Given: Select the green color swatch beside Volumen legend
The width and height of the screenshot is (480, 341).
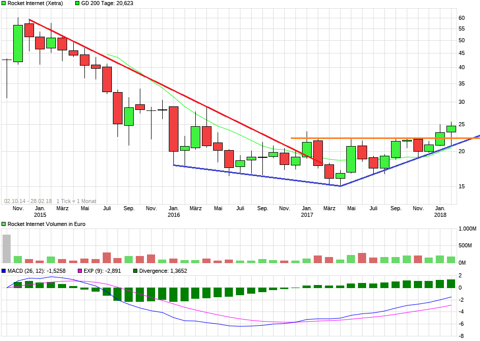Looking at the screenshot, I should [3, 223].
